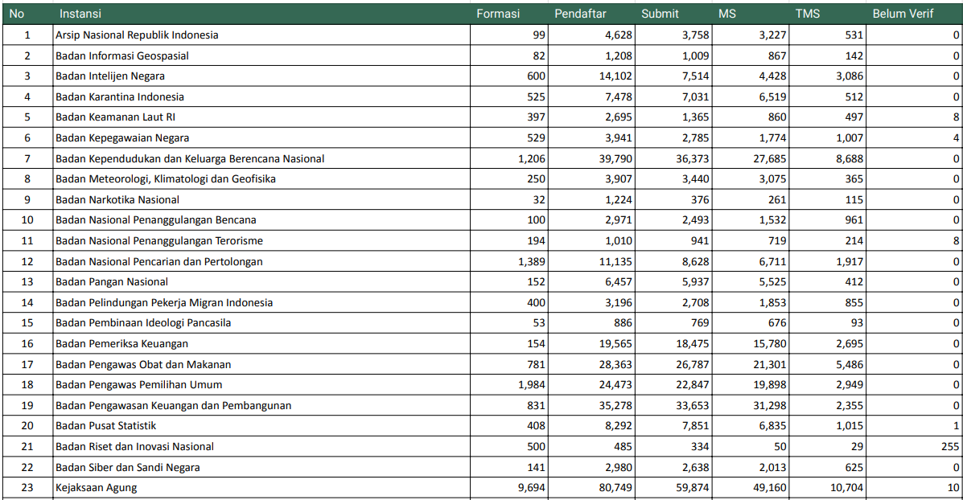Select Arsip Nasional Republik Indonesia cell

[261, 35]
